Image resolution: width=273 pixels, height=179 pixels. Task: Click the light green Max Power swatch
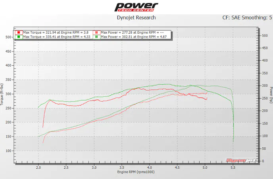97,36
